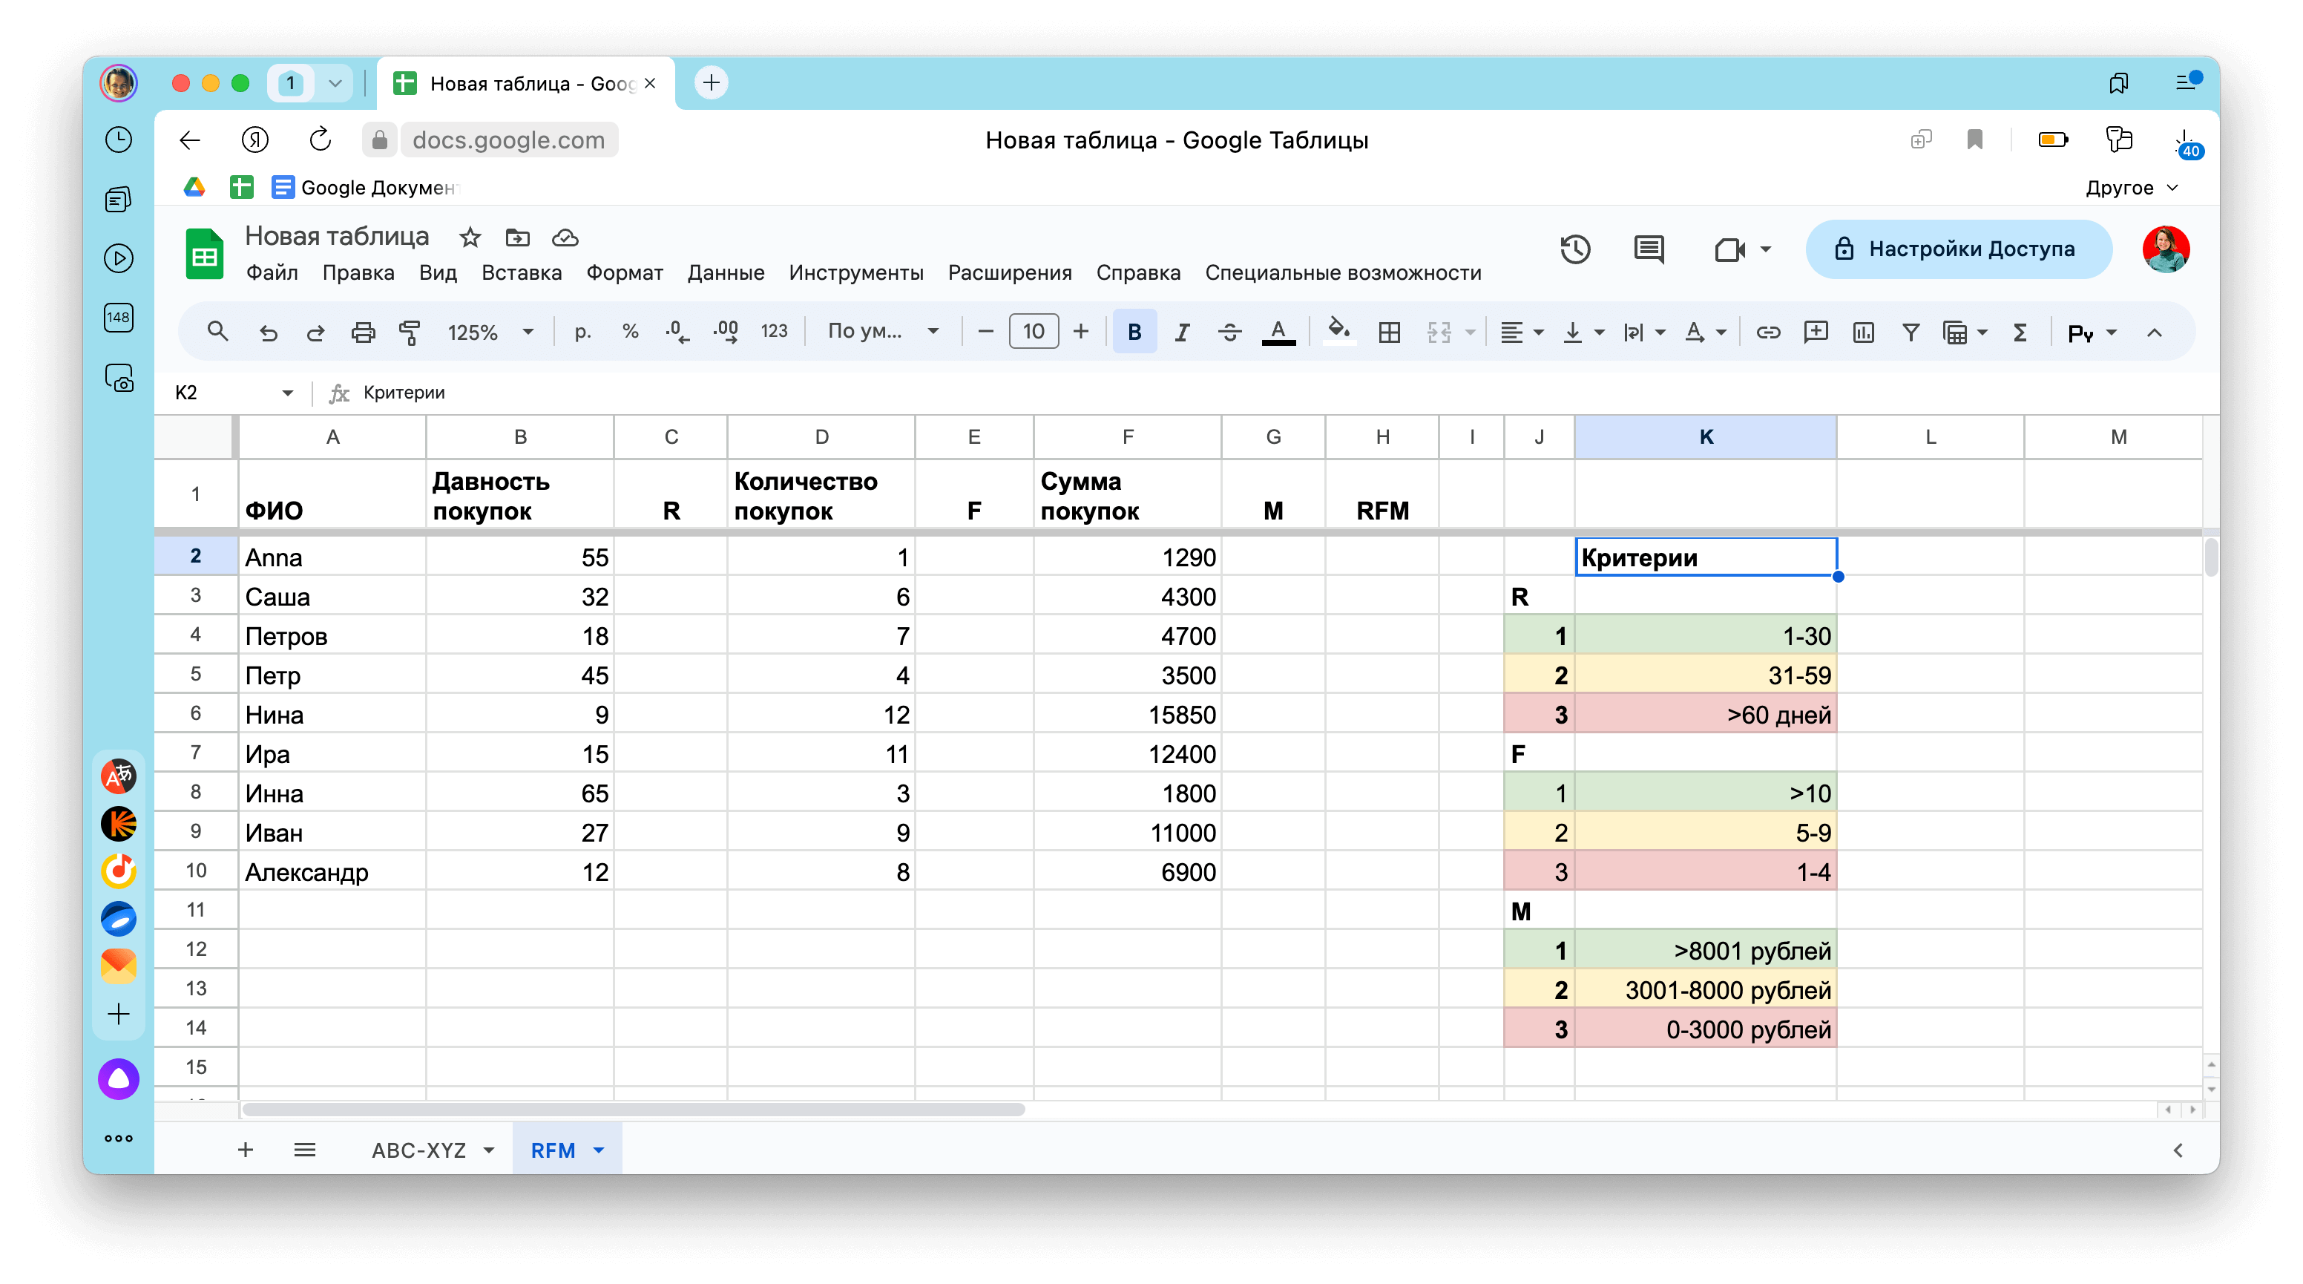Open the functions sigma icon
This screenshot has width=2303, height=1284.
2020,333
